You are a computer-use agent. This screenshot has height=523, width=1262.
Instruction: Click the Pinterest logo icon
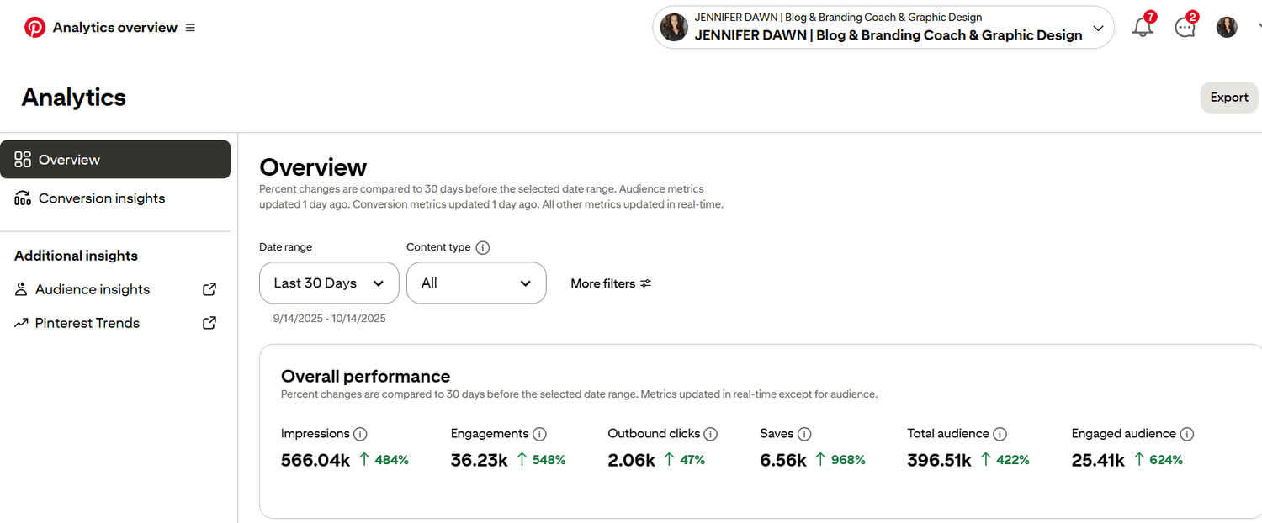34,28
